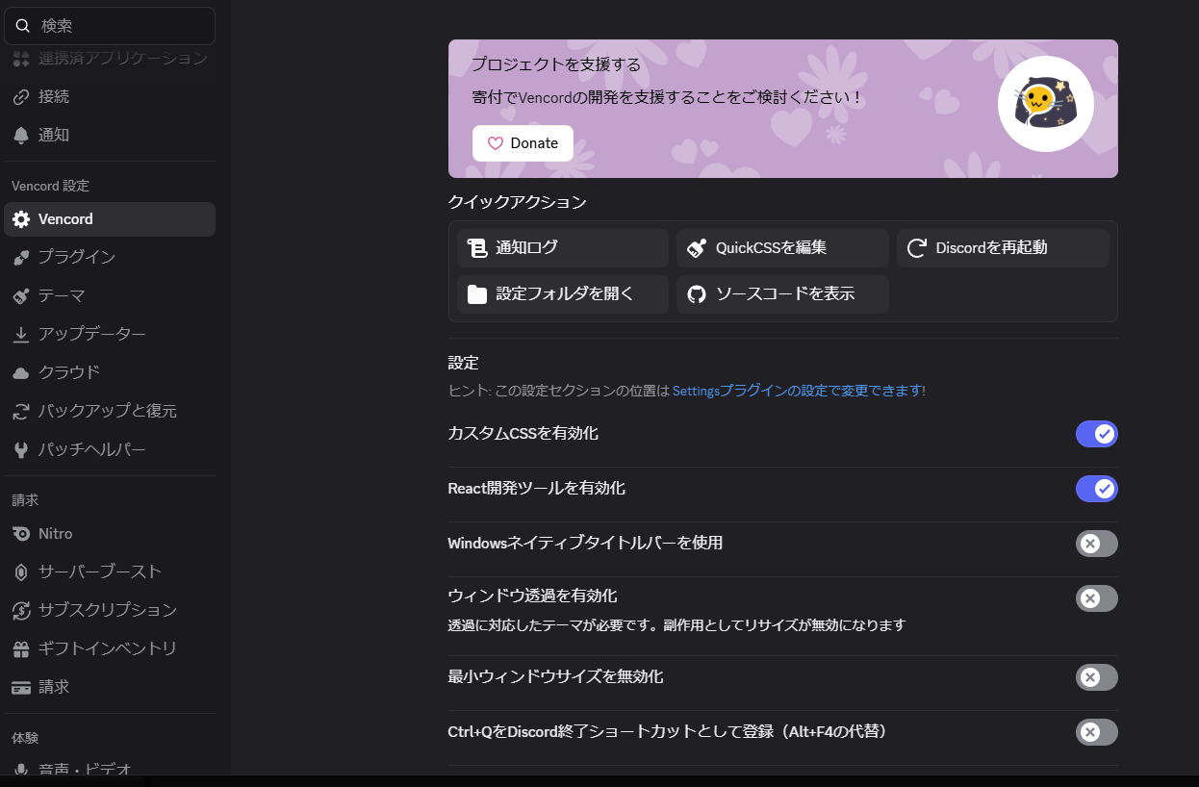Click the boost gem icon beside サーバーブースト

pos(21,572)
